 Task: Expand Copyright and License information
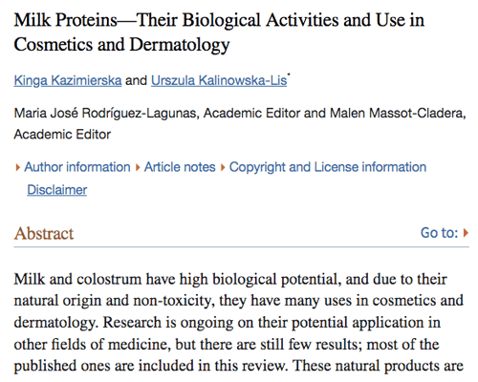(x=328, y=167)
